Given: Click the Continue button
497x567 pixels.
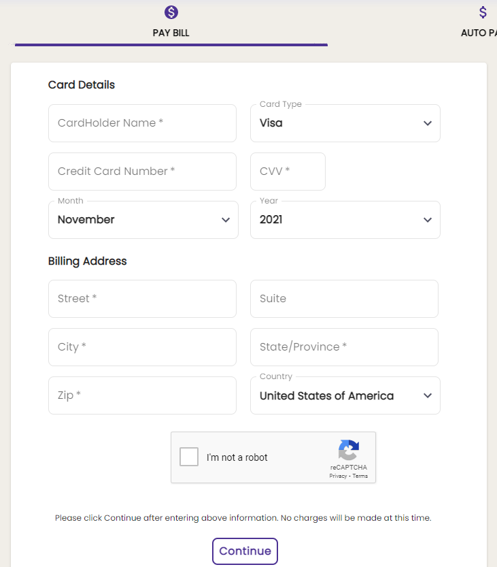Looking at the screenshot, I should point(245,551).
